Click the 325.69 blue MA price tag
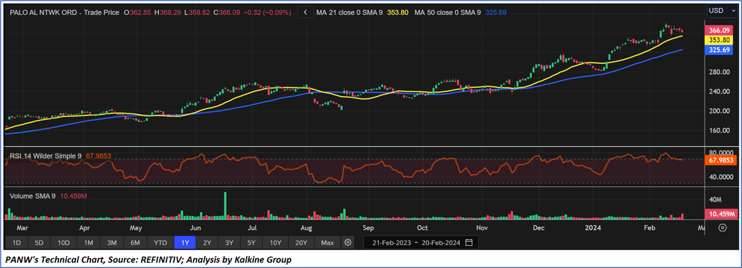The image size is (742, 268). point(720,50)
